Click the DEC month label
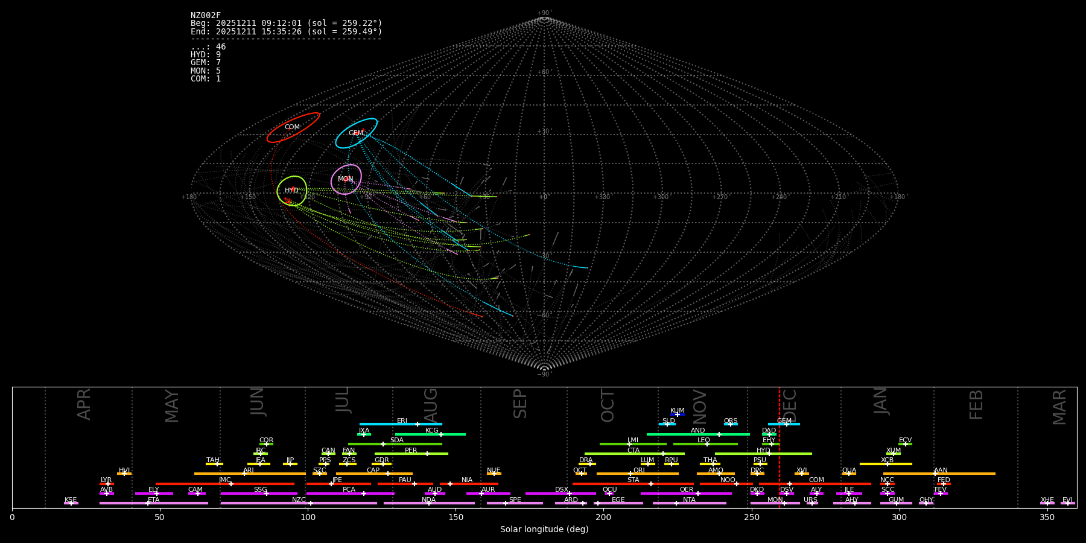This screenshot has width=1086, height=543. 789,405
